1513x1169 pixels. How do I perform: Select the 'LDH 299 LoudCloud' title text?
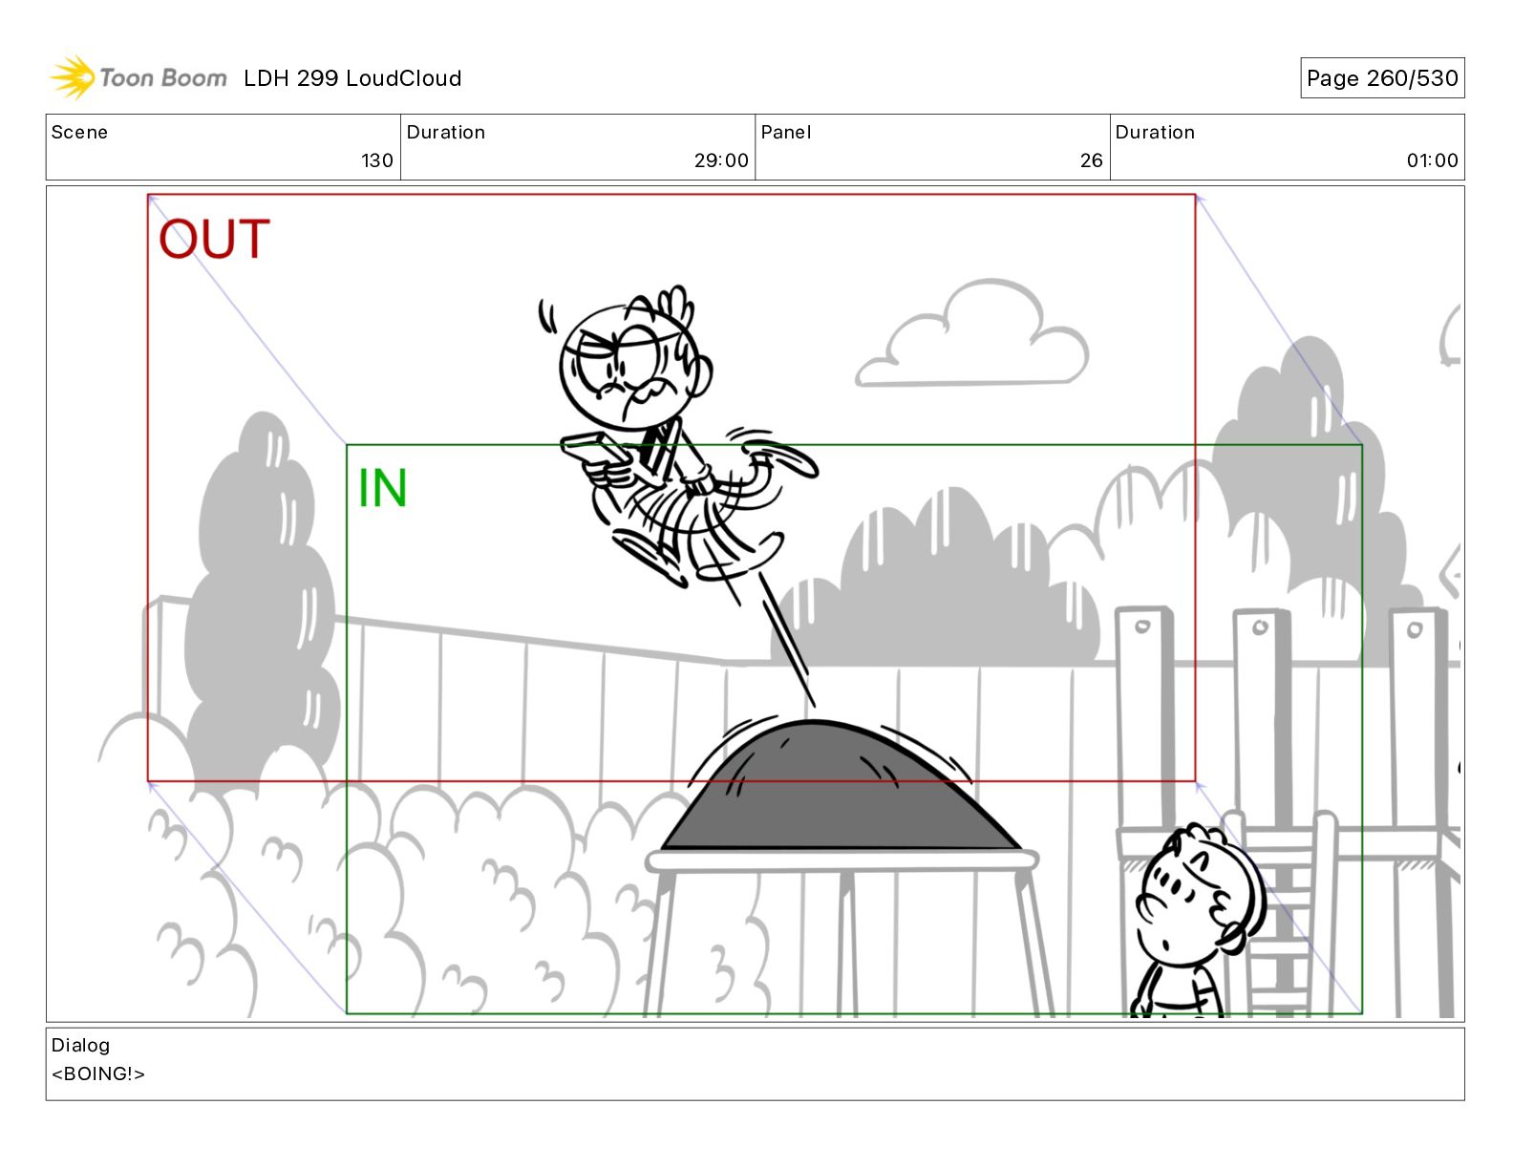pos(352,78)
